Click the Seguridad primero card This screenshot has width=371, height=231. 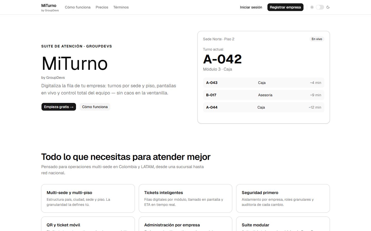click(x=283, y=198)
